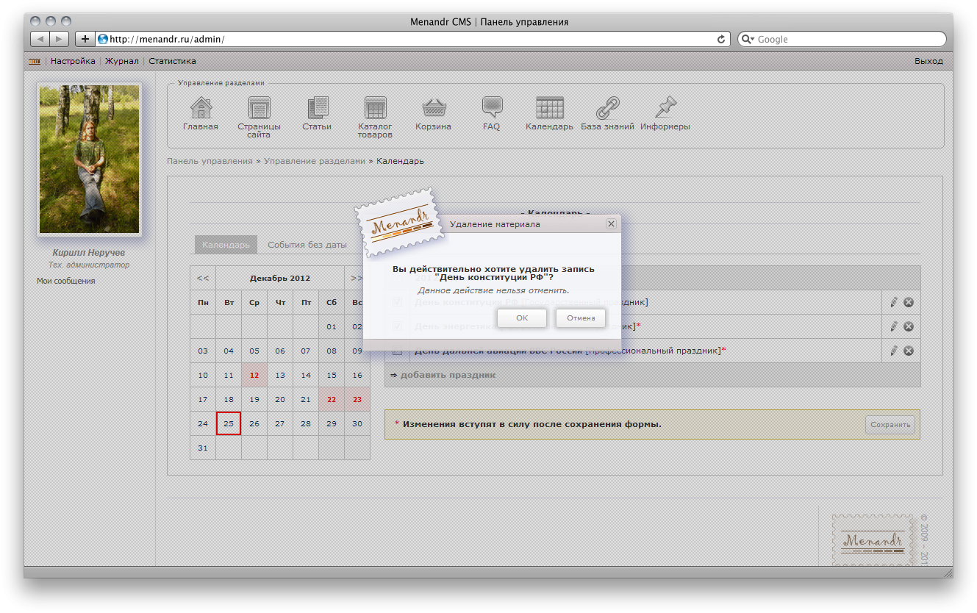The width and height of the screenshot is (977, 613).
Task: Switch to События без даты tab
Action: coord(307,245)
